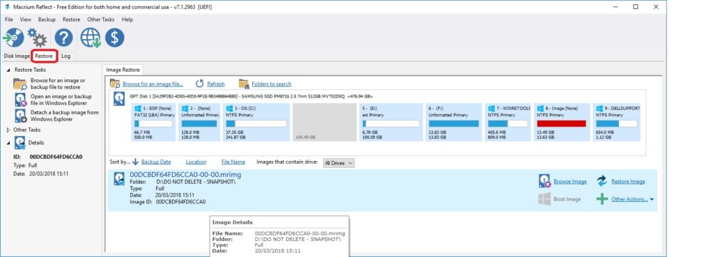
Task: Click Browse for an image file link
Action: (152, 84)
